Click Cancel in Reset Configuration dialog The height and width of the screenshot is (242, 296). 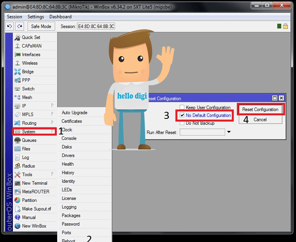[260, 120]
